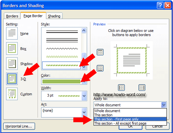Image resolution: width=173 pixels, height=133 pixels.
Task: Choose This section in the dropdown list
Action: (x=130, y=115)
